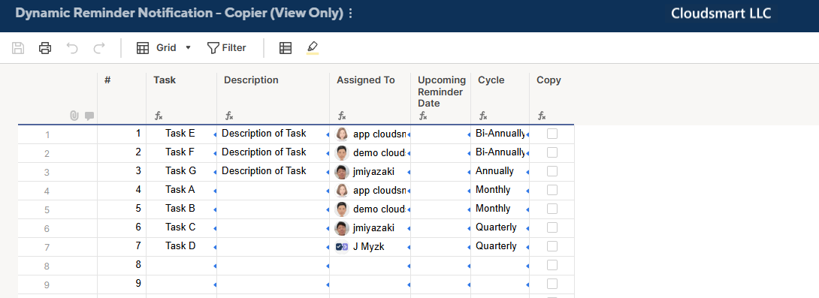Click the Cloudsmart LLC label
The image size is (819, 298).
[721, 14]
